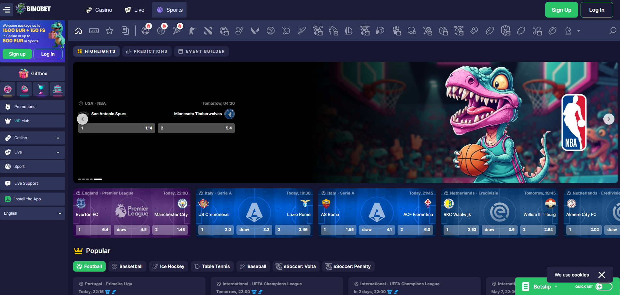Select the eSoccer Penalty icon
Screen dimensions: 620x295
point(365,31)
